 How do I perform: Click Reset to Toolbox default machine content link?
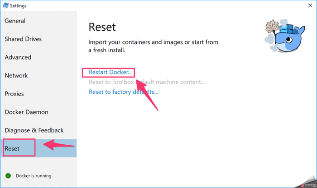(x=147, y=82)
